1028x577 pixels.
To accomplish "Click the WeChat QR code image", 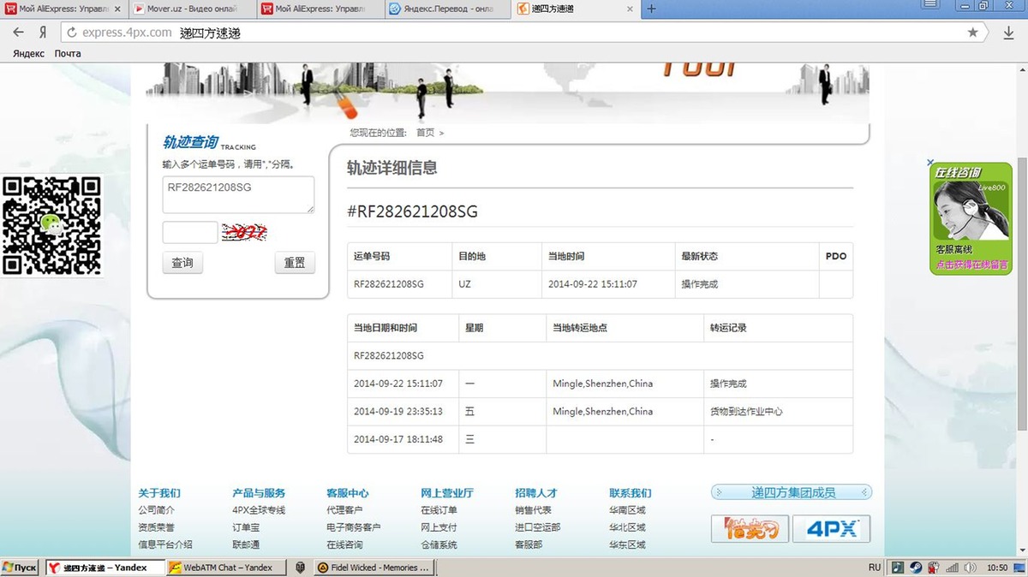I will point(51,226).
